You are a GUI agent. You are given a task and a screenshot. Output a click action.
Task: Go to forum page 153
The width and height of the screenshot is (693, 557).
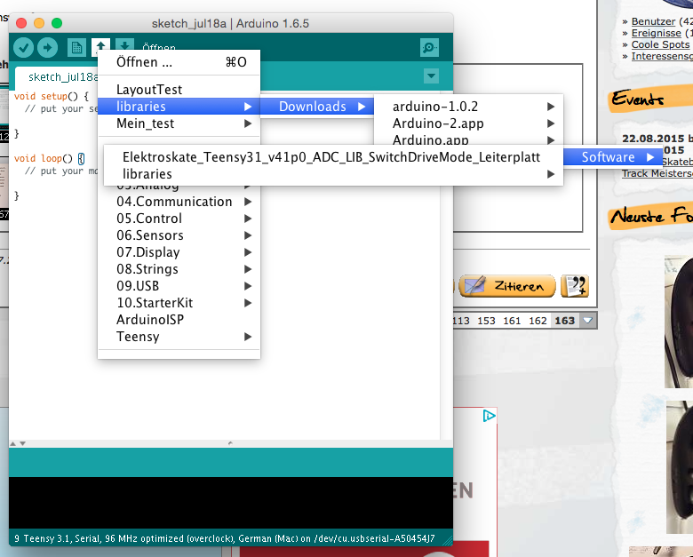pyautogui.click(x=486, y=321)
